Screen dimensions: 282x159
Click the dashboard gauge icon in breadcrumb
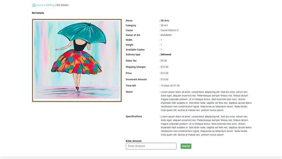click(34, 5)
